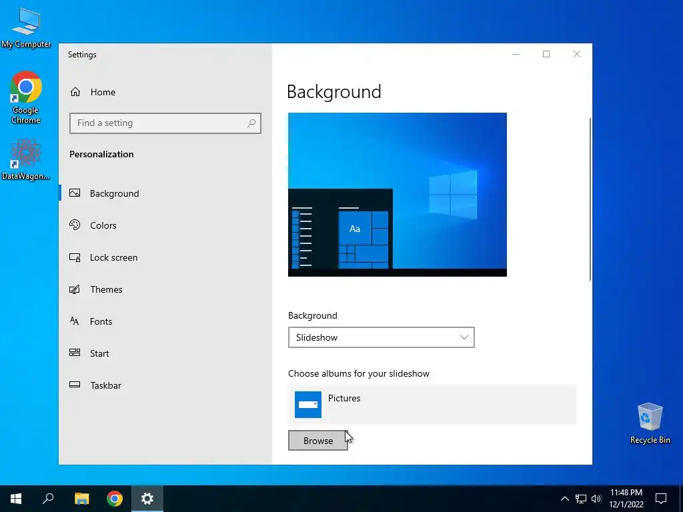Minimize the Settings window
Screen dimensions: 683x512
516,54
